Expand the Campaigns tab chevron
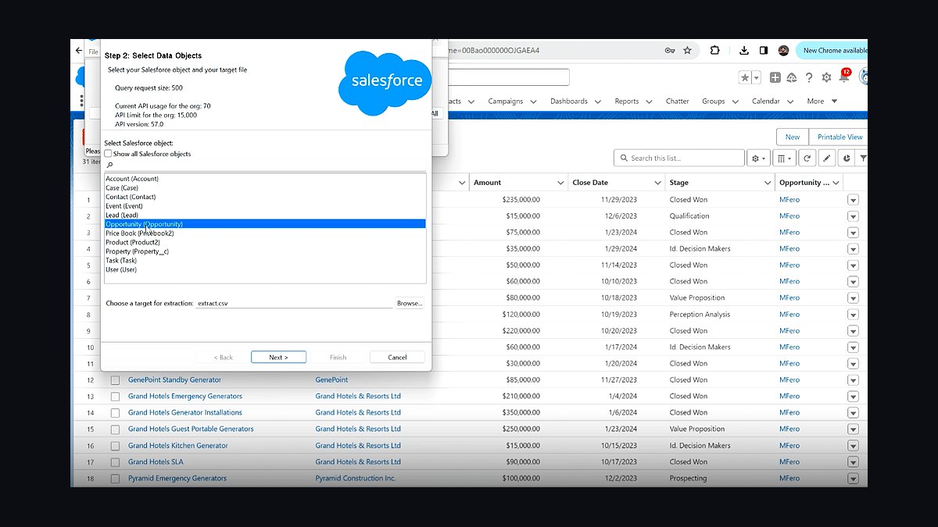 (533, 101)
